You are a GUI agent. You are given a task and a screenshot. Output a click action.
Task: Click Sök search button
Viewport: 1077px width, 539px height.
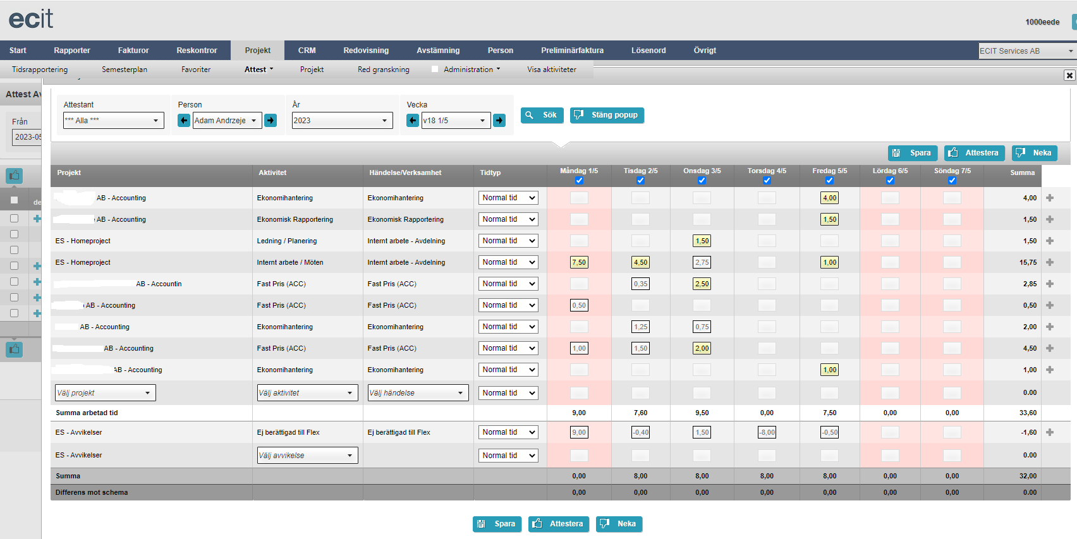(542, 115)
